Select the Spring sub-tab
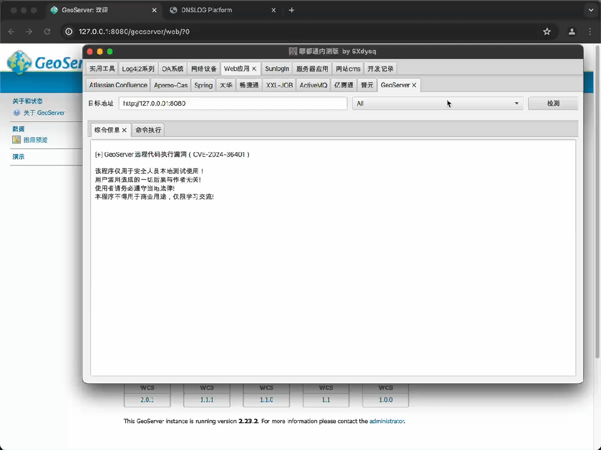This screenshot has height=450, width=601. coord(203,85)
